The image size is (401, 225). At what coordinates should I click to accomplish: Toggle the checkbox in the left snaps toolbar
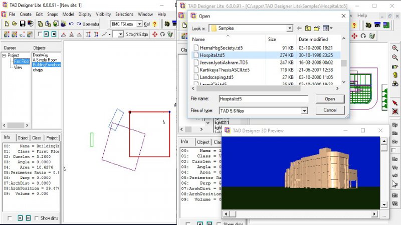(40, 34)
